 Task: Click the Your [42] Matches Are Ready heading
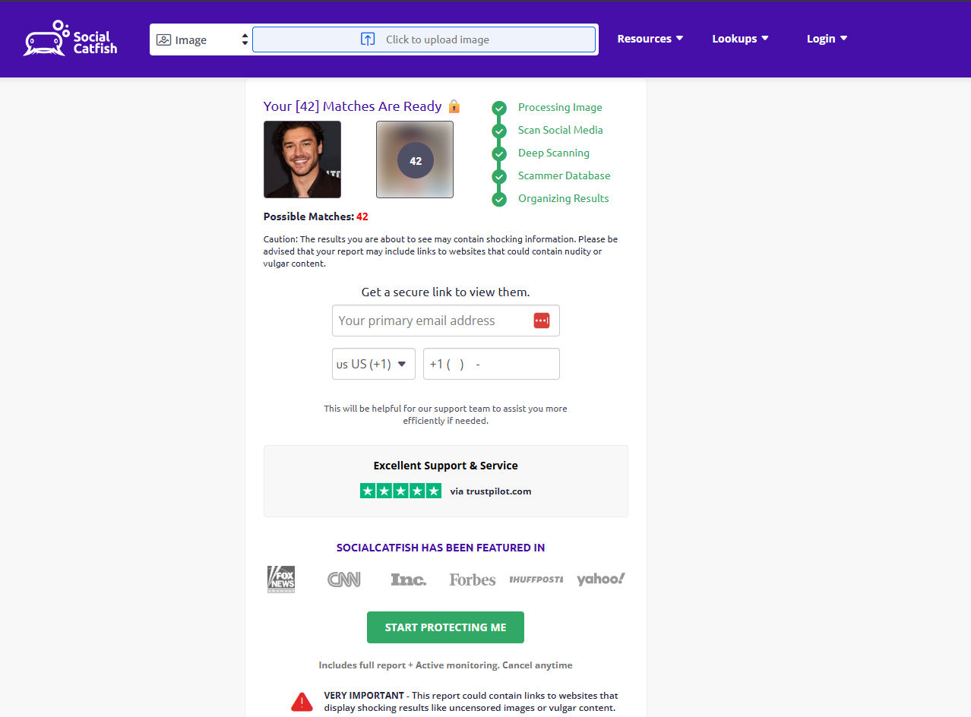(353, 106)
